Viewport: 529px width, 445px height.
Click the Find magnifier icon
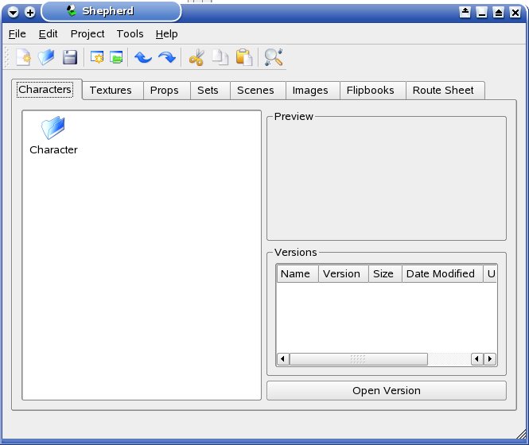point(274,57)
